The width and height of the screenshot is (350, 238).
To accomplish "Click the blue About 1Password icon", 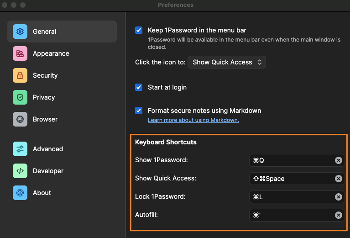I will click(20, 193).
